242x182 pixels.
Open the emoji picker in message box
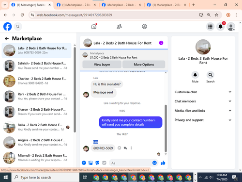(x=154, y=163)
